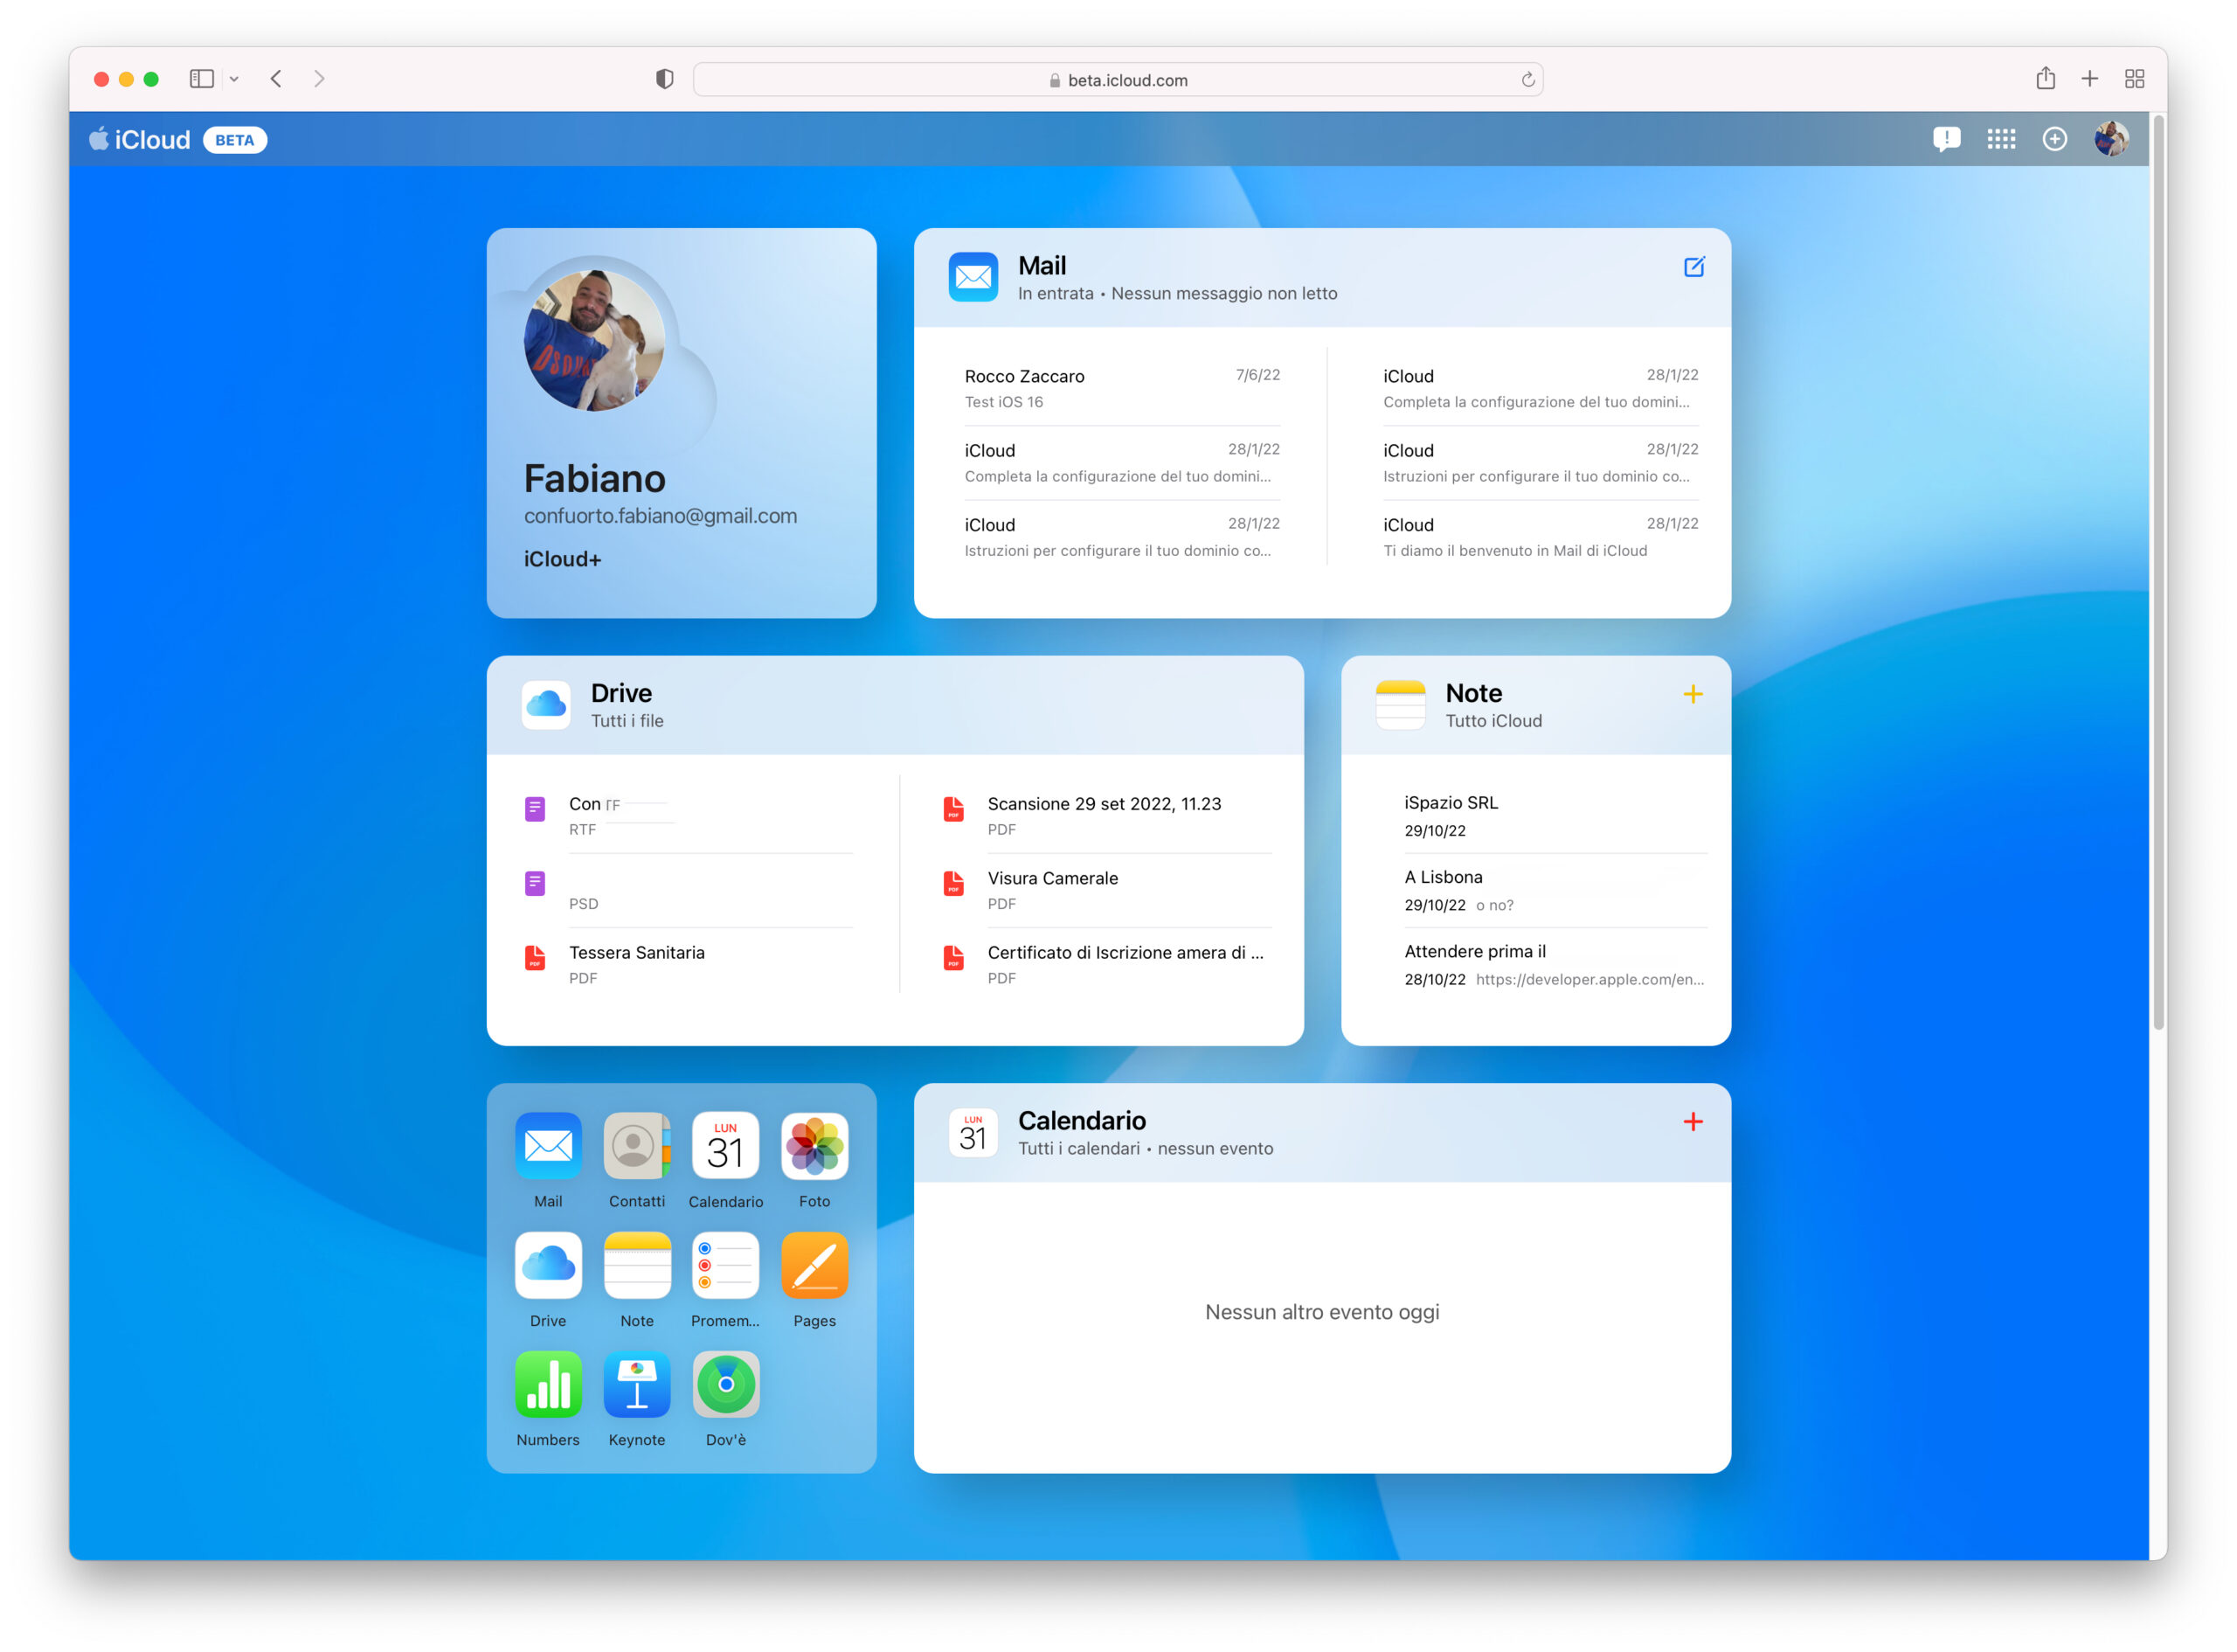This screenshot has height=1652, width=2237.
Task: Open the Calendario app icon in launcher grid
Action: [x=725, y=1146]
